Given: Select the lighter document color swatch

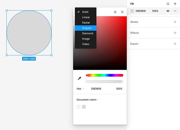Looking at the screenshot, I should click(x=78, y=107).
